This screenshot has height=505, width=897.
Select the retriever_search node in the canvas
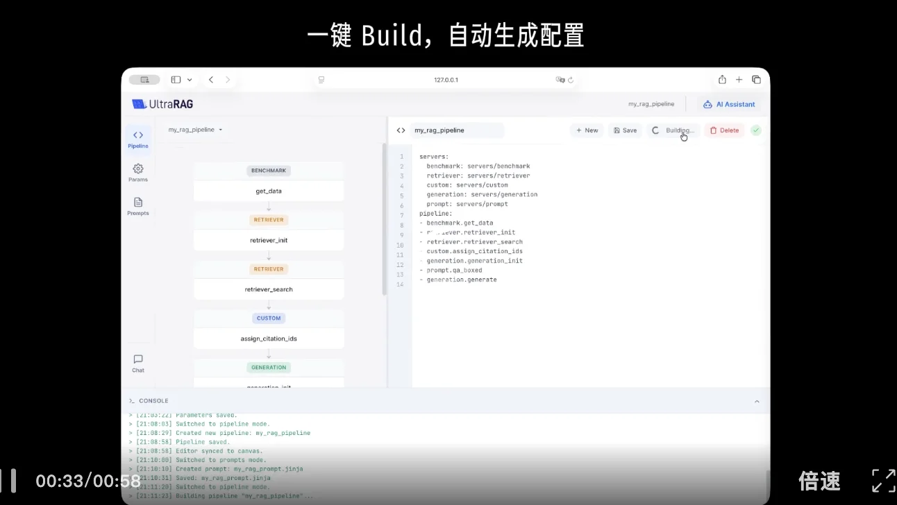click(269, 289)
